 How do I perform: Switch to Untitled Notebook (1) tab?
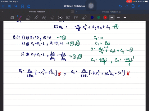pyautogui.click(x=112, y=12)
